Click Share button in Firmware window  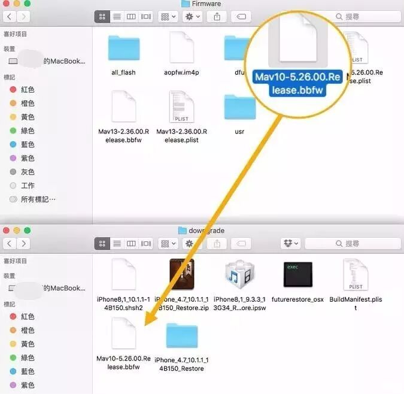(217, 17)
